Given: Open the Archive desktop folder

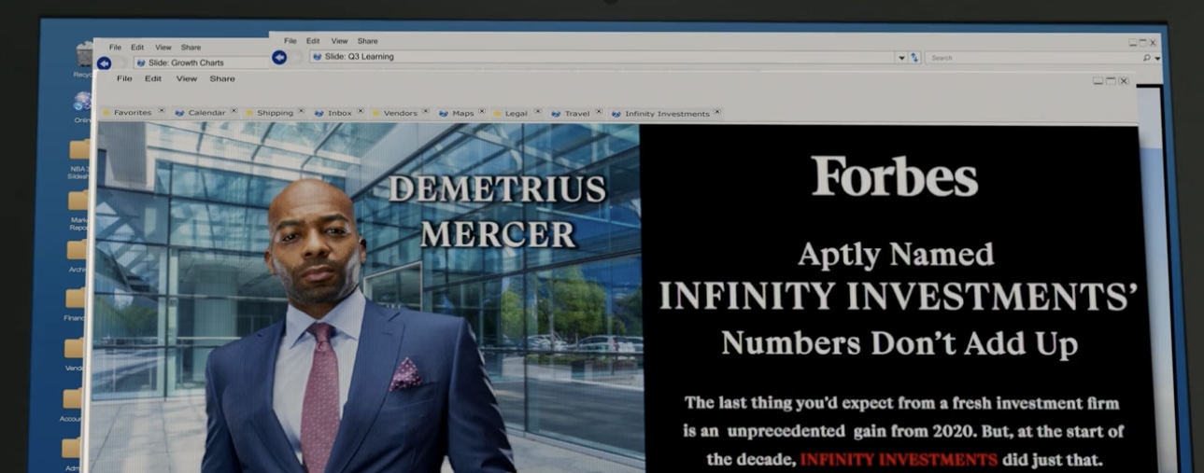Looking at the screenshot, I should tap(78, 249).
